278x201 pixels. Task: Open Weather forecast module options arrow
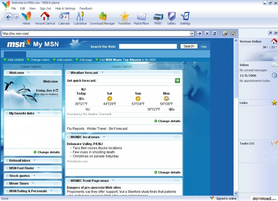click(x=102, y=73)
